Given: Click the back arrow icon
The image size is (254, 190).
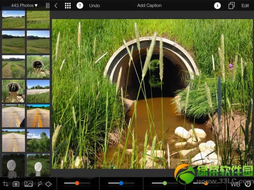Looking at the screenshot, I should tap(55, 5).
